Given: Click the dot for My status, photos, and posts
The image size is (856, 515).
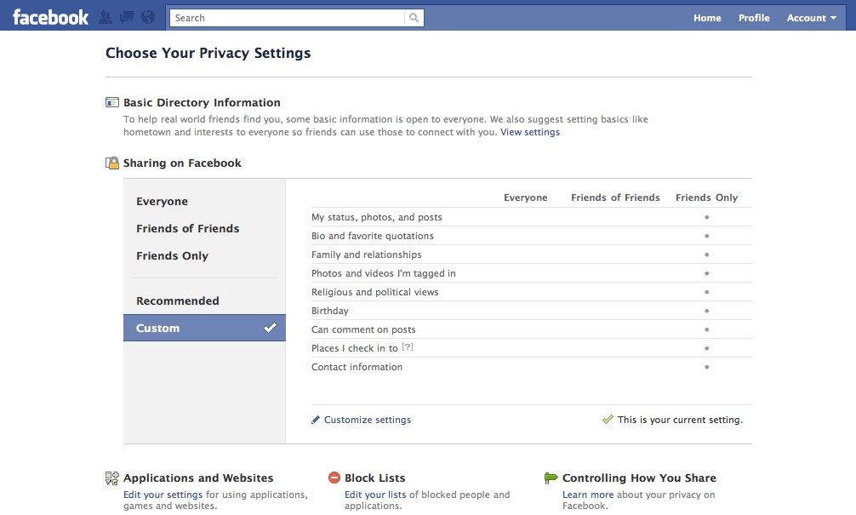Looking at the screenshot, I should 706,217.
